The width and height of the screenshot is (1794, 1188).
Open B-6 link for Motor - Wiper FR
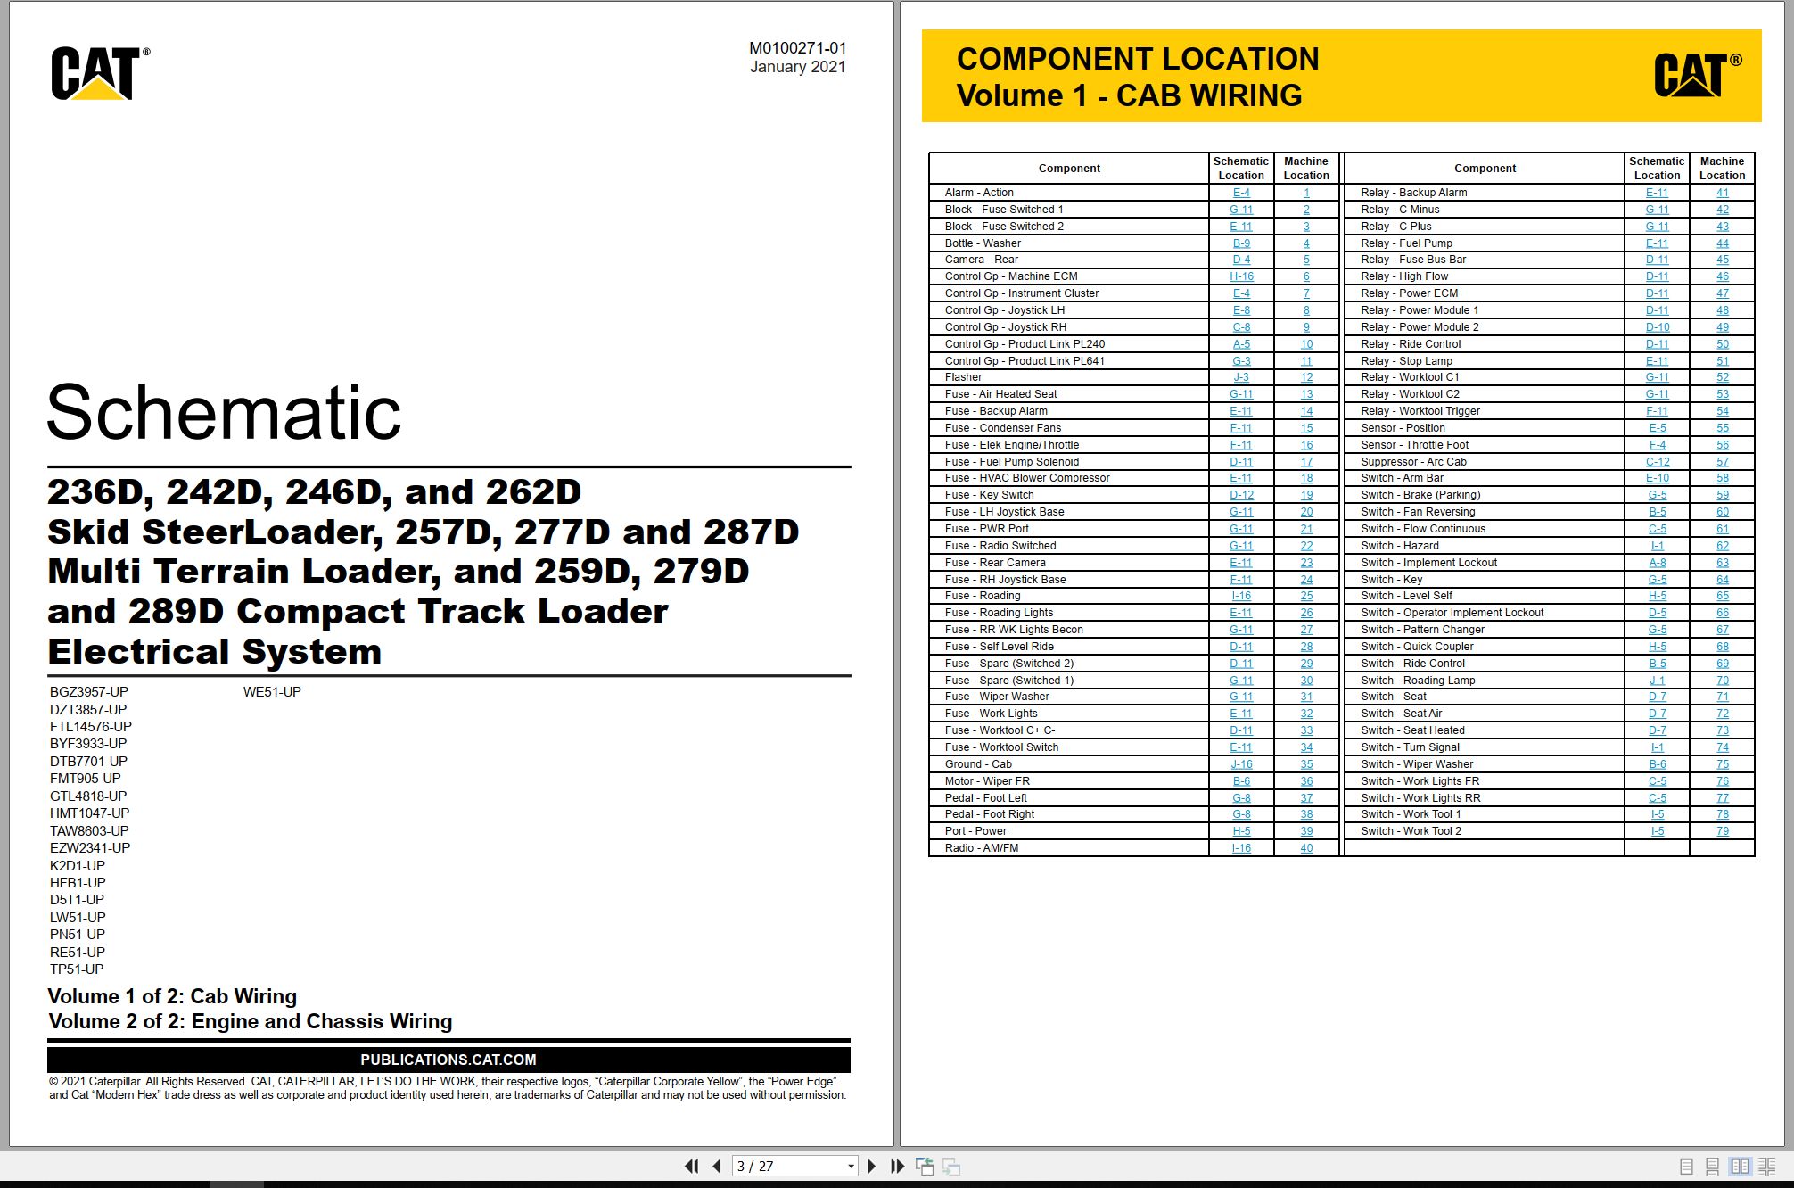(1241, 781)
